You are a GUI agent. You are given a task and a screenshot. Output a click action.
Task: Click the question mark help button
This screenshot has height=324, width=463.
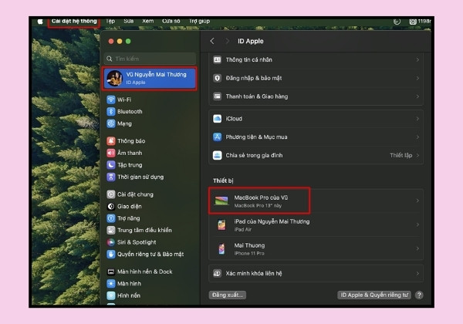(x=419, y=295)
